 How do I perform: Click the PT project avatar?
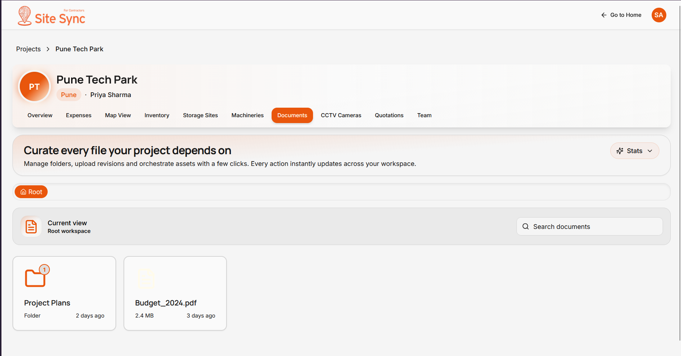tap(34, 87)
